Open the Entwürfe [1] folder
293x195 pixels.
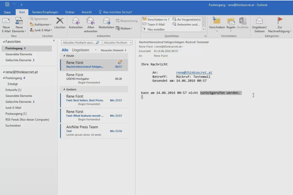[13, 90]
